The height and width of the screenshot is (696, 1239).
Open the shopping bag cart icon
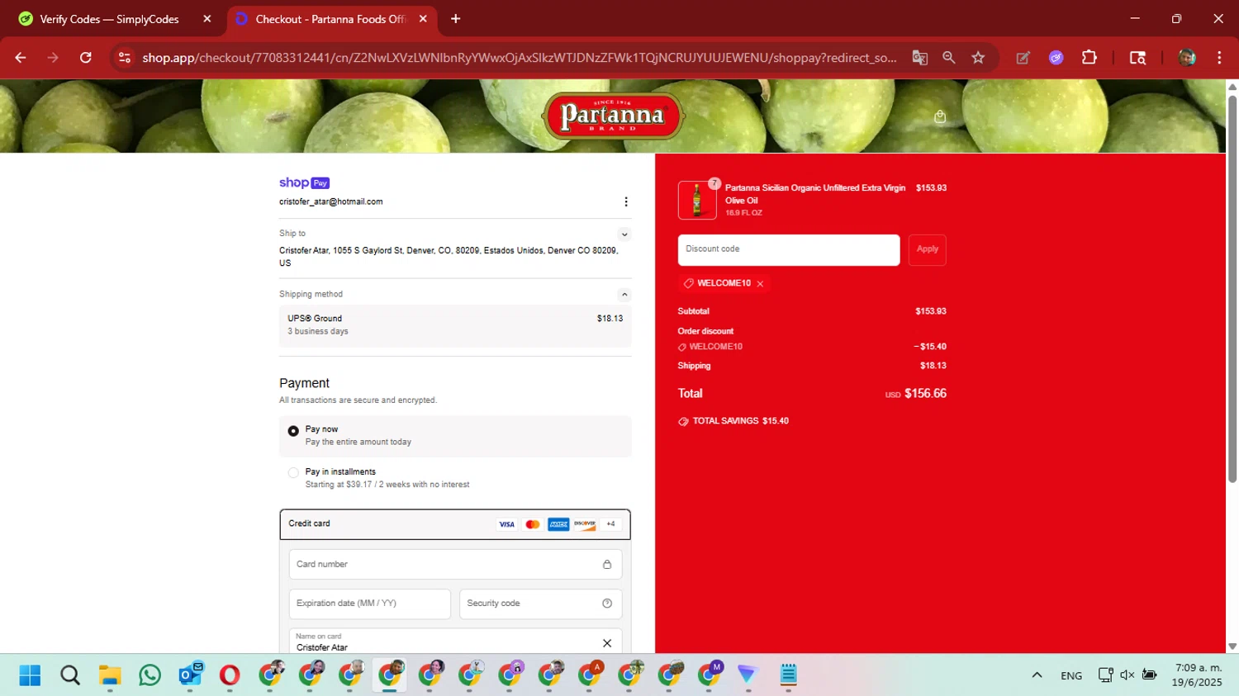939,116
